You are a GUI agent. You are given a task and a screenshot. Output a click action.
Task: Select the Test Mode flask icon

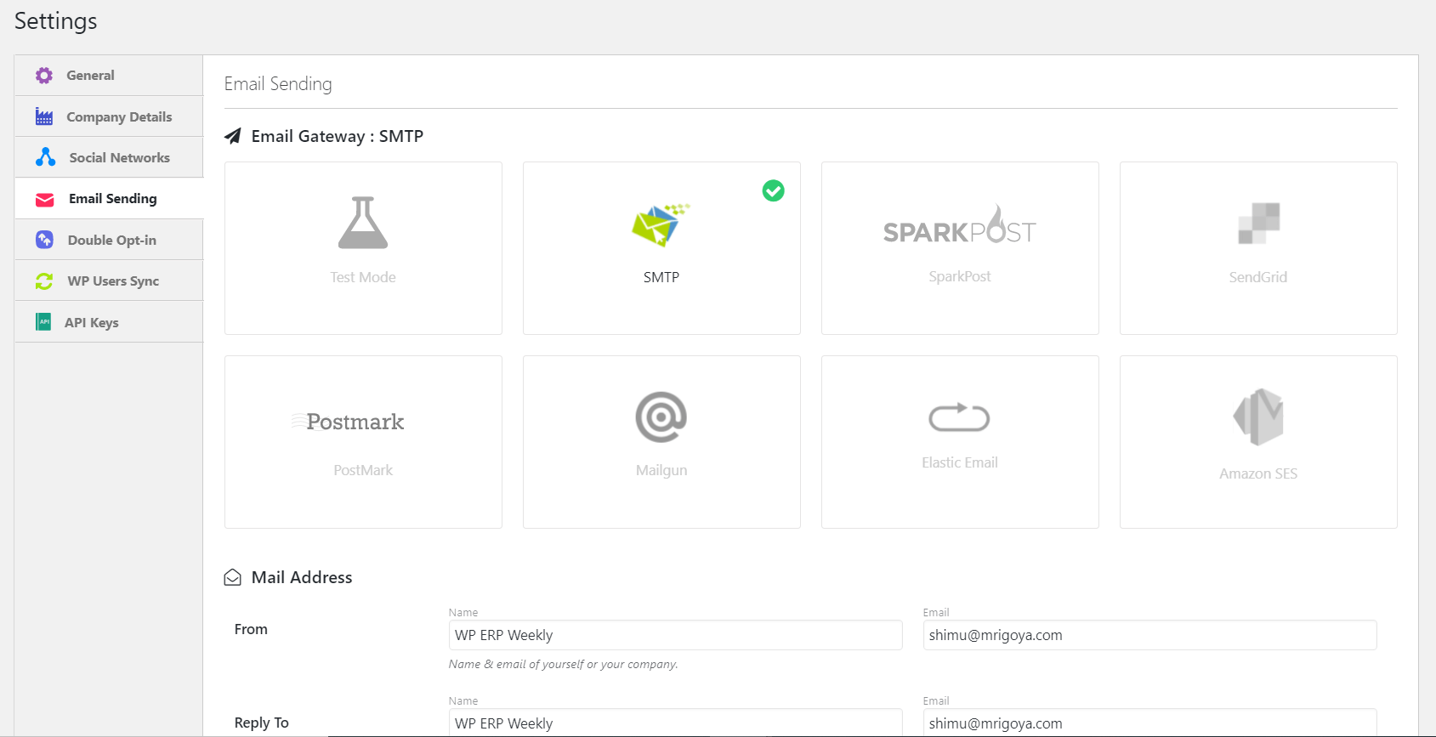coord(363,223)
